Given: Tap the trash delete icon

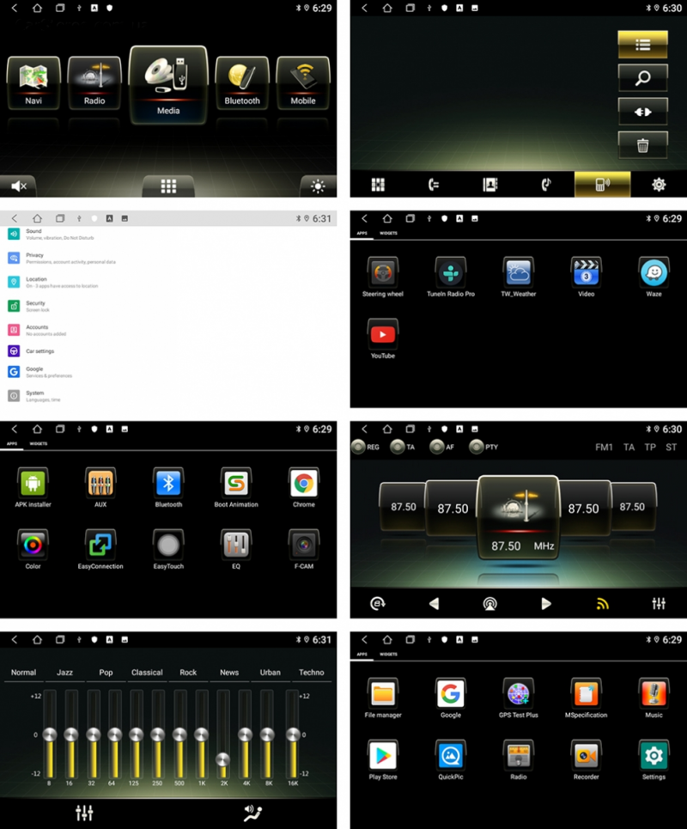Looking at the screenshot, I should coord(642,144).
